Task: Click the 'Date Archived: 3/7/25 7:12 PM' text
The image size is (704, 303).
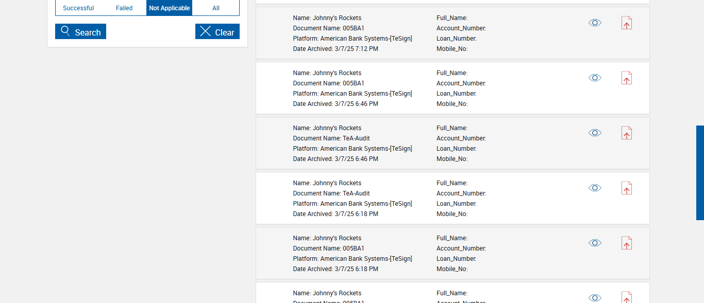Action: coord(336,49)
